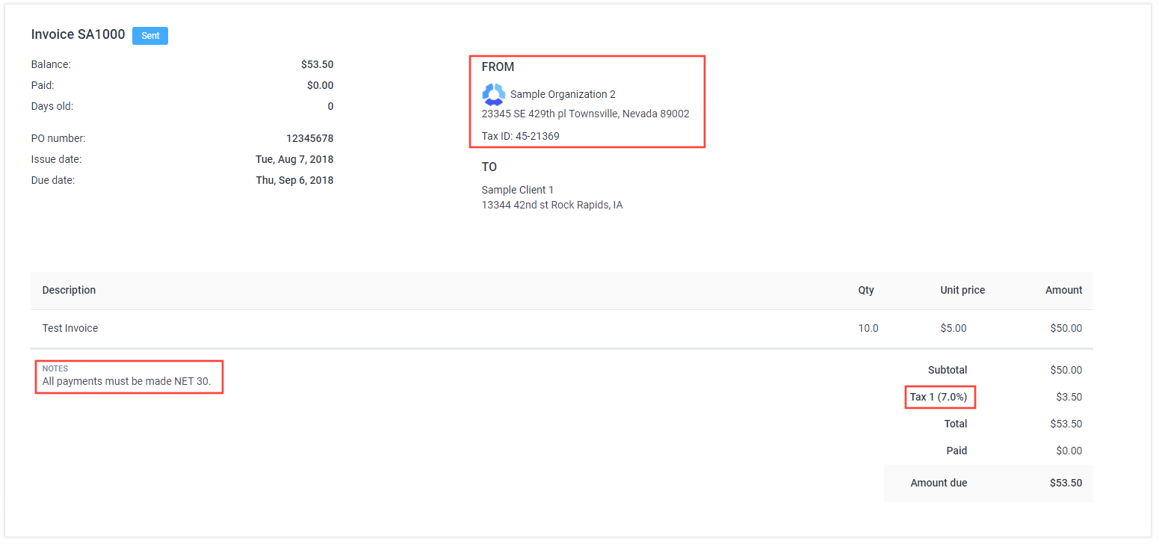Screen dimensions: 1159x544
Task: Click the Subtotal label in totals
Action: click(947, 370)
